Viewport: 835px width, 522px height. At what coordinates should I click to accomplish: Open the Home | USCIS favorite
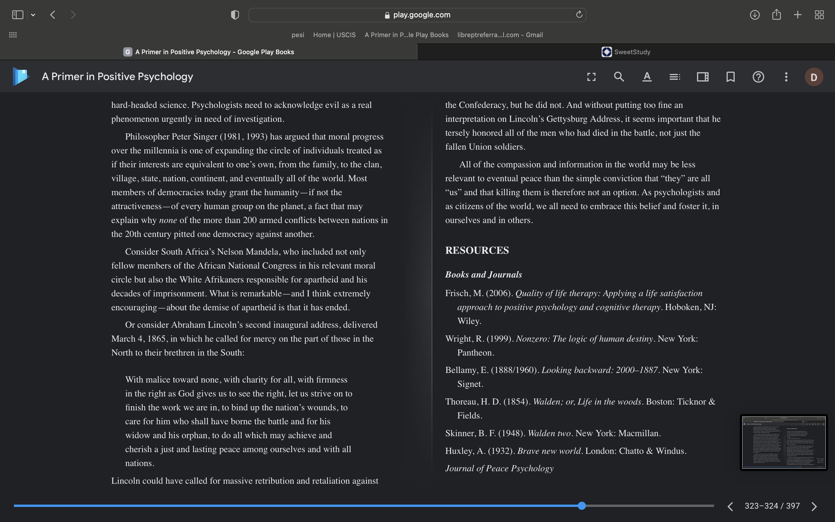(334, 35)
